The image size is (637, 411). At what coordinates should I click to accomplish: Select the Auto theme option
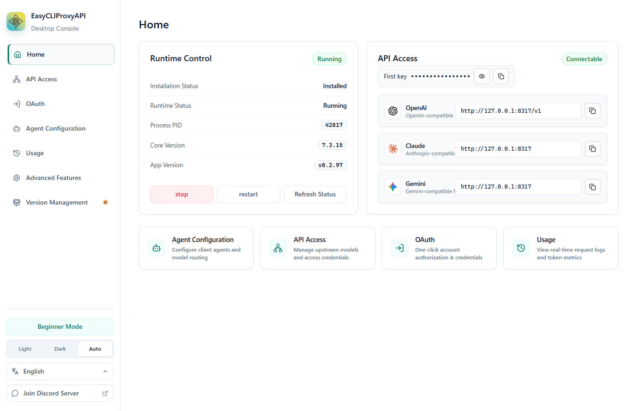click(x=95, y=349)
